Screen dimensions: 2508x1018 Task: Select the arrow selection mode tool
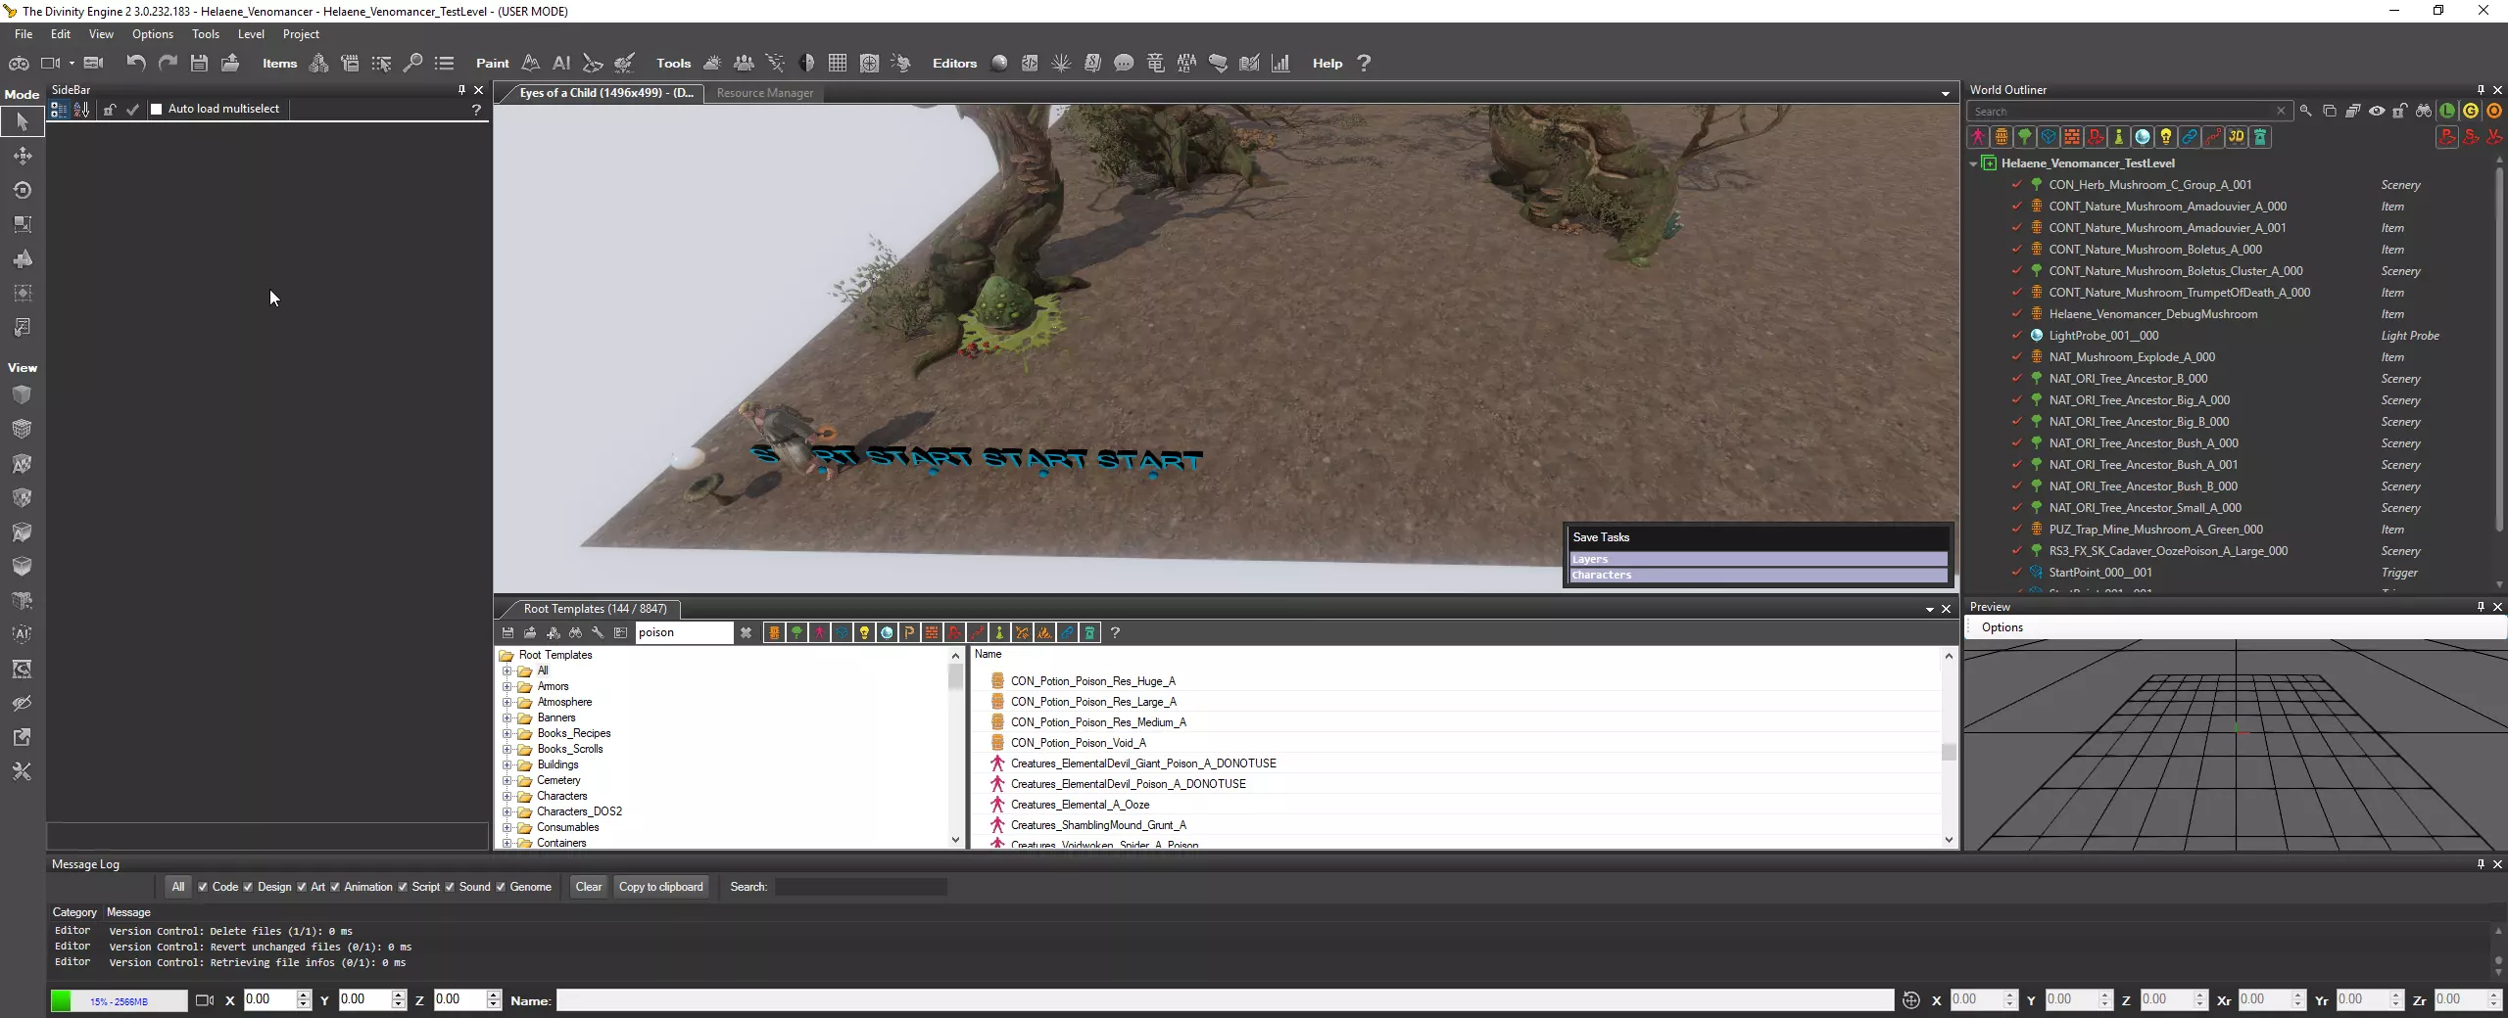[x=22, y=121]
